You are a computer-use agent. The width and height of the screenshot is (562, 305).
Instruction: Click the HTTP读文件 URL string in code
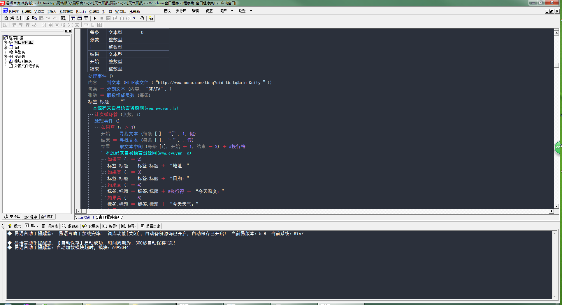click(210, 83)
